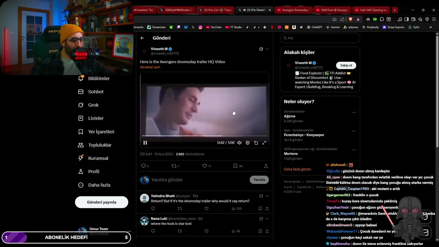Image resolution: width=439 pixels, height=247 pixels.
Task: Open the Streamlabs bookmark
Action: point(156,27)
